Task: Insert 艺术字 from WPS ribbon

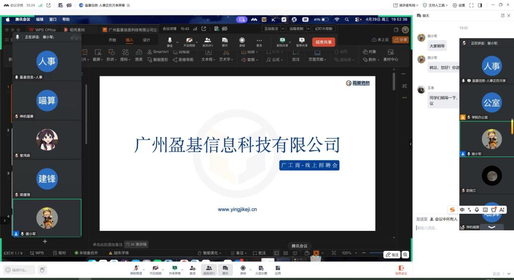Action: (226, 56)
